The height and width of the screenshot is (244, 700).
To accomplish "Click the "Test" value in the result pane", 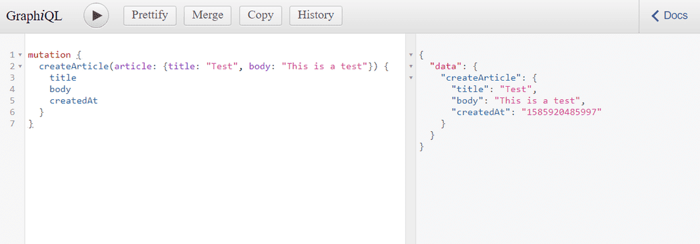I will click(x=516, y=89).
